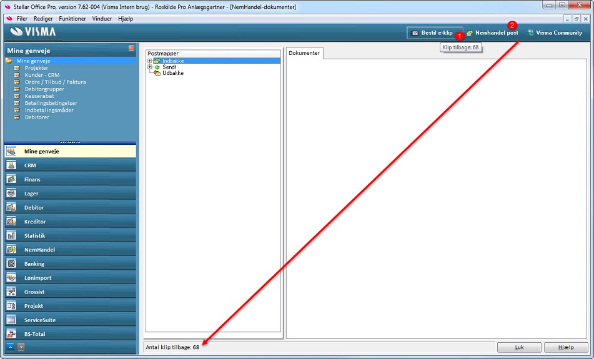Open the Statistik section label
Screen dimensions: 594x359
[x=34, y=235]
